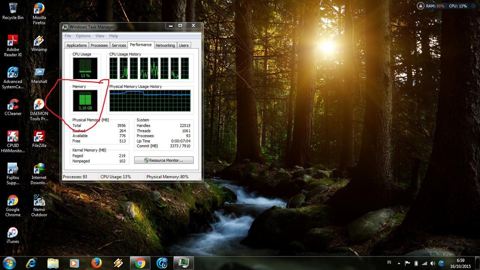Open the Windows Start menu
Screen dimensions: 480x270
point(9,263)
